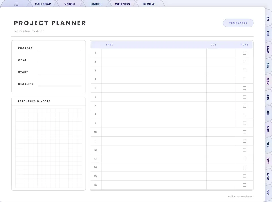
Task: Open the APR side tab
Action: click(268, 65)
